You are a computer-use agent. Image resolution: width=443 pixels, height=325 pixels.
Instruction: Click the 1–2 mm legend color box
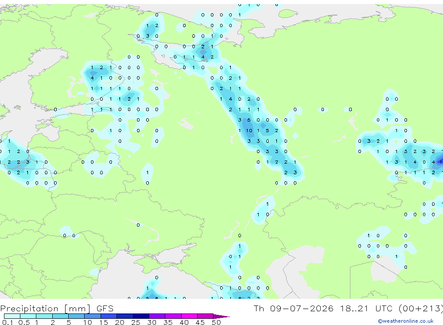point(44,316)
